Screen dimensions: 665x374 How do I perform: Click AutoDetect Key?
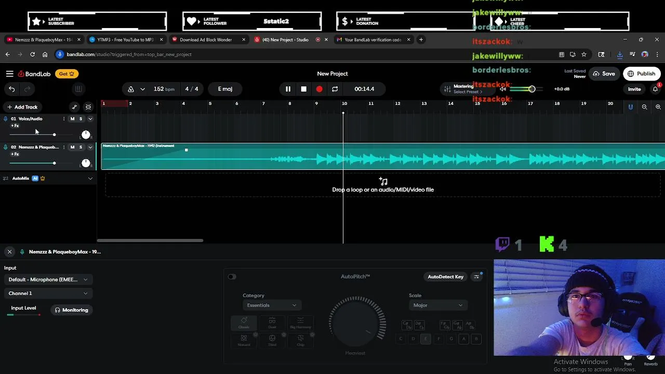(445, 277)
